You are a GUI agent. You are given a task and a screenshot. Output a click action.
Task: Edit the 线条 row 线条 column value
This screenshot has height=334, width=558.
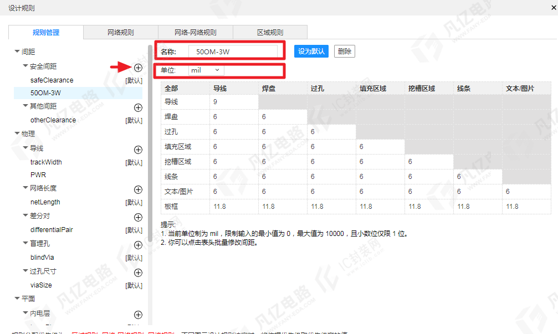click(478, 177)
